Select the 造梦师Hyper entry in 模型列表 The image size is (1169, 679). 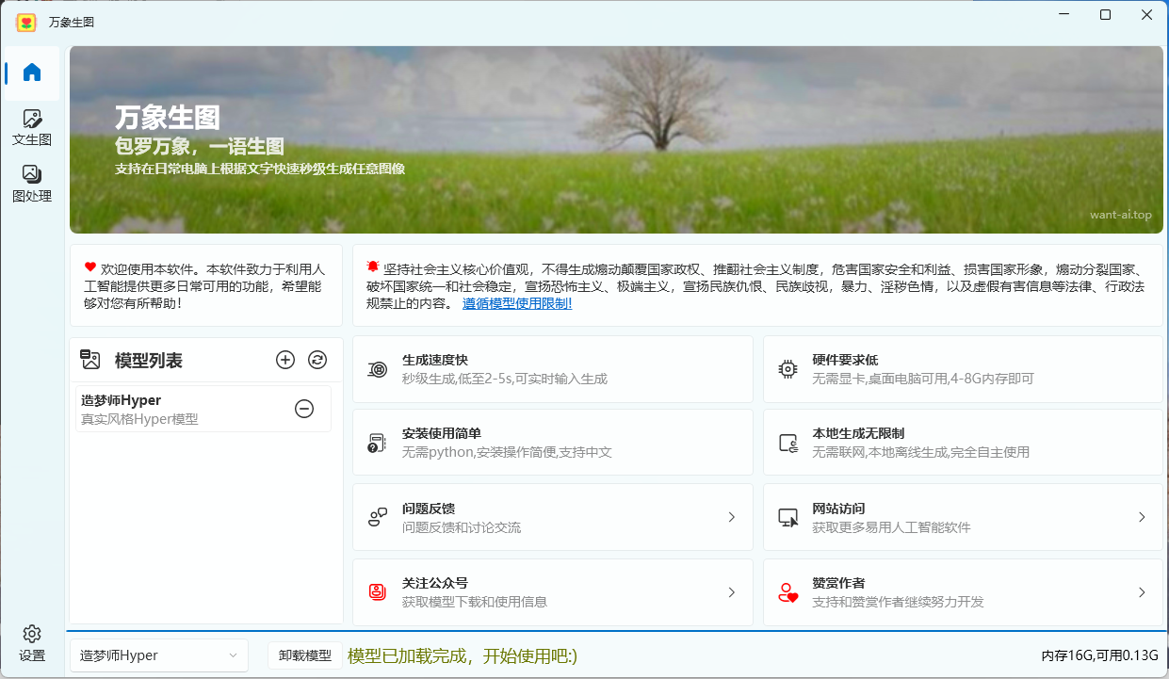pos(170,409)
